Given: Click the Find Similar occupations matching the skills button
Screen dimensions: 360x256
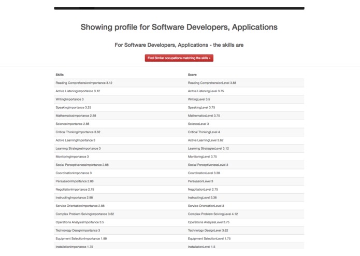Looking at the screenshot, I should tap(179, 58).
